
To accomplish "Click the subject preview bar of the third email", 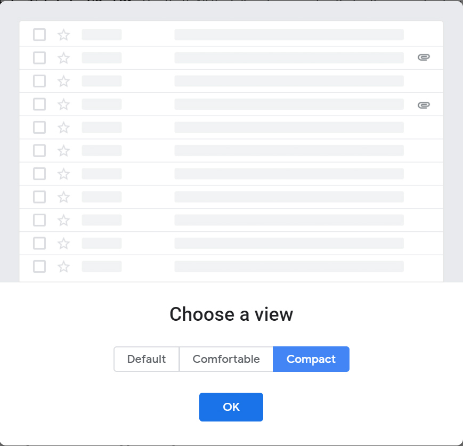I will click(x=289, y=81).
